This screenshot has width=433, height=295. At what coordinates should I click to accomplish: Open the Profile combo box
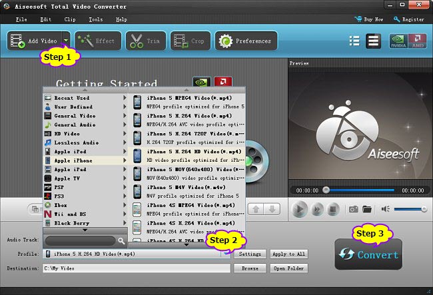coord(137,254)
